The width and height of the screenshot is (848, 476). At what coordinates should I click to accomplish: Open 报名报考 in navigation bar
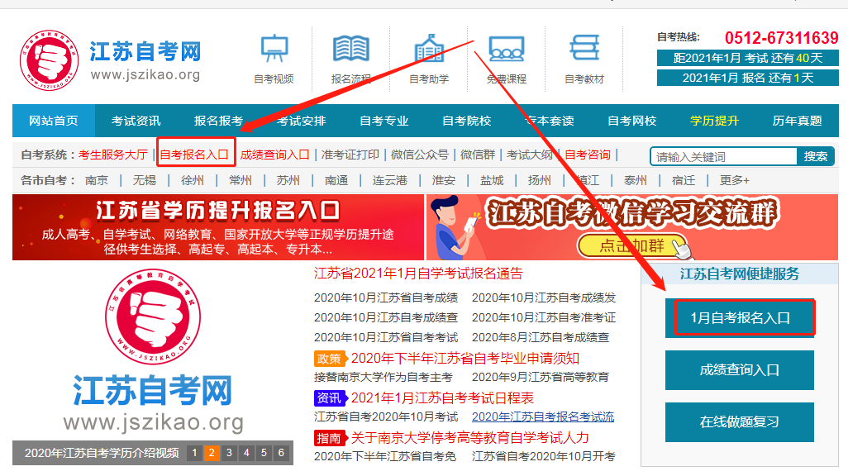[218, 121]
